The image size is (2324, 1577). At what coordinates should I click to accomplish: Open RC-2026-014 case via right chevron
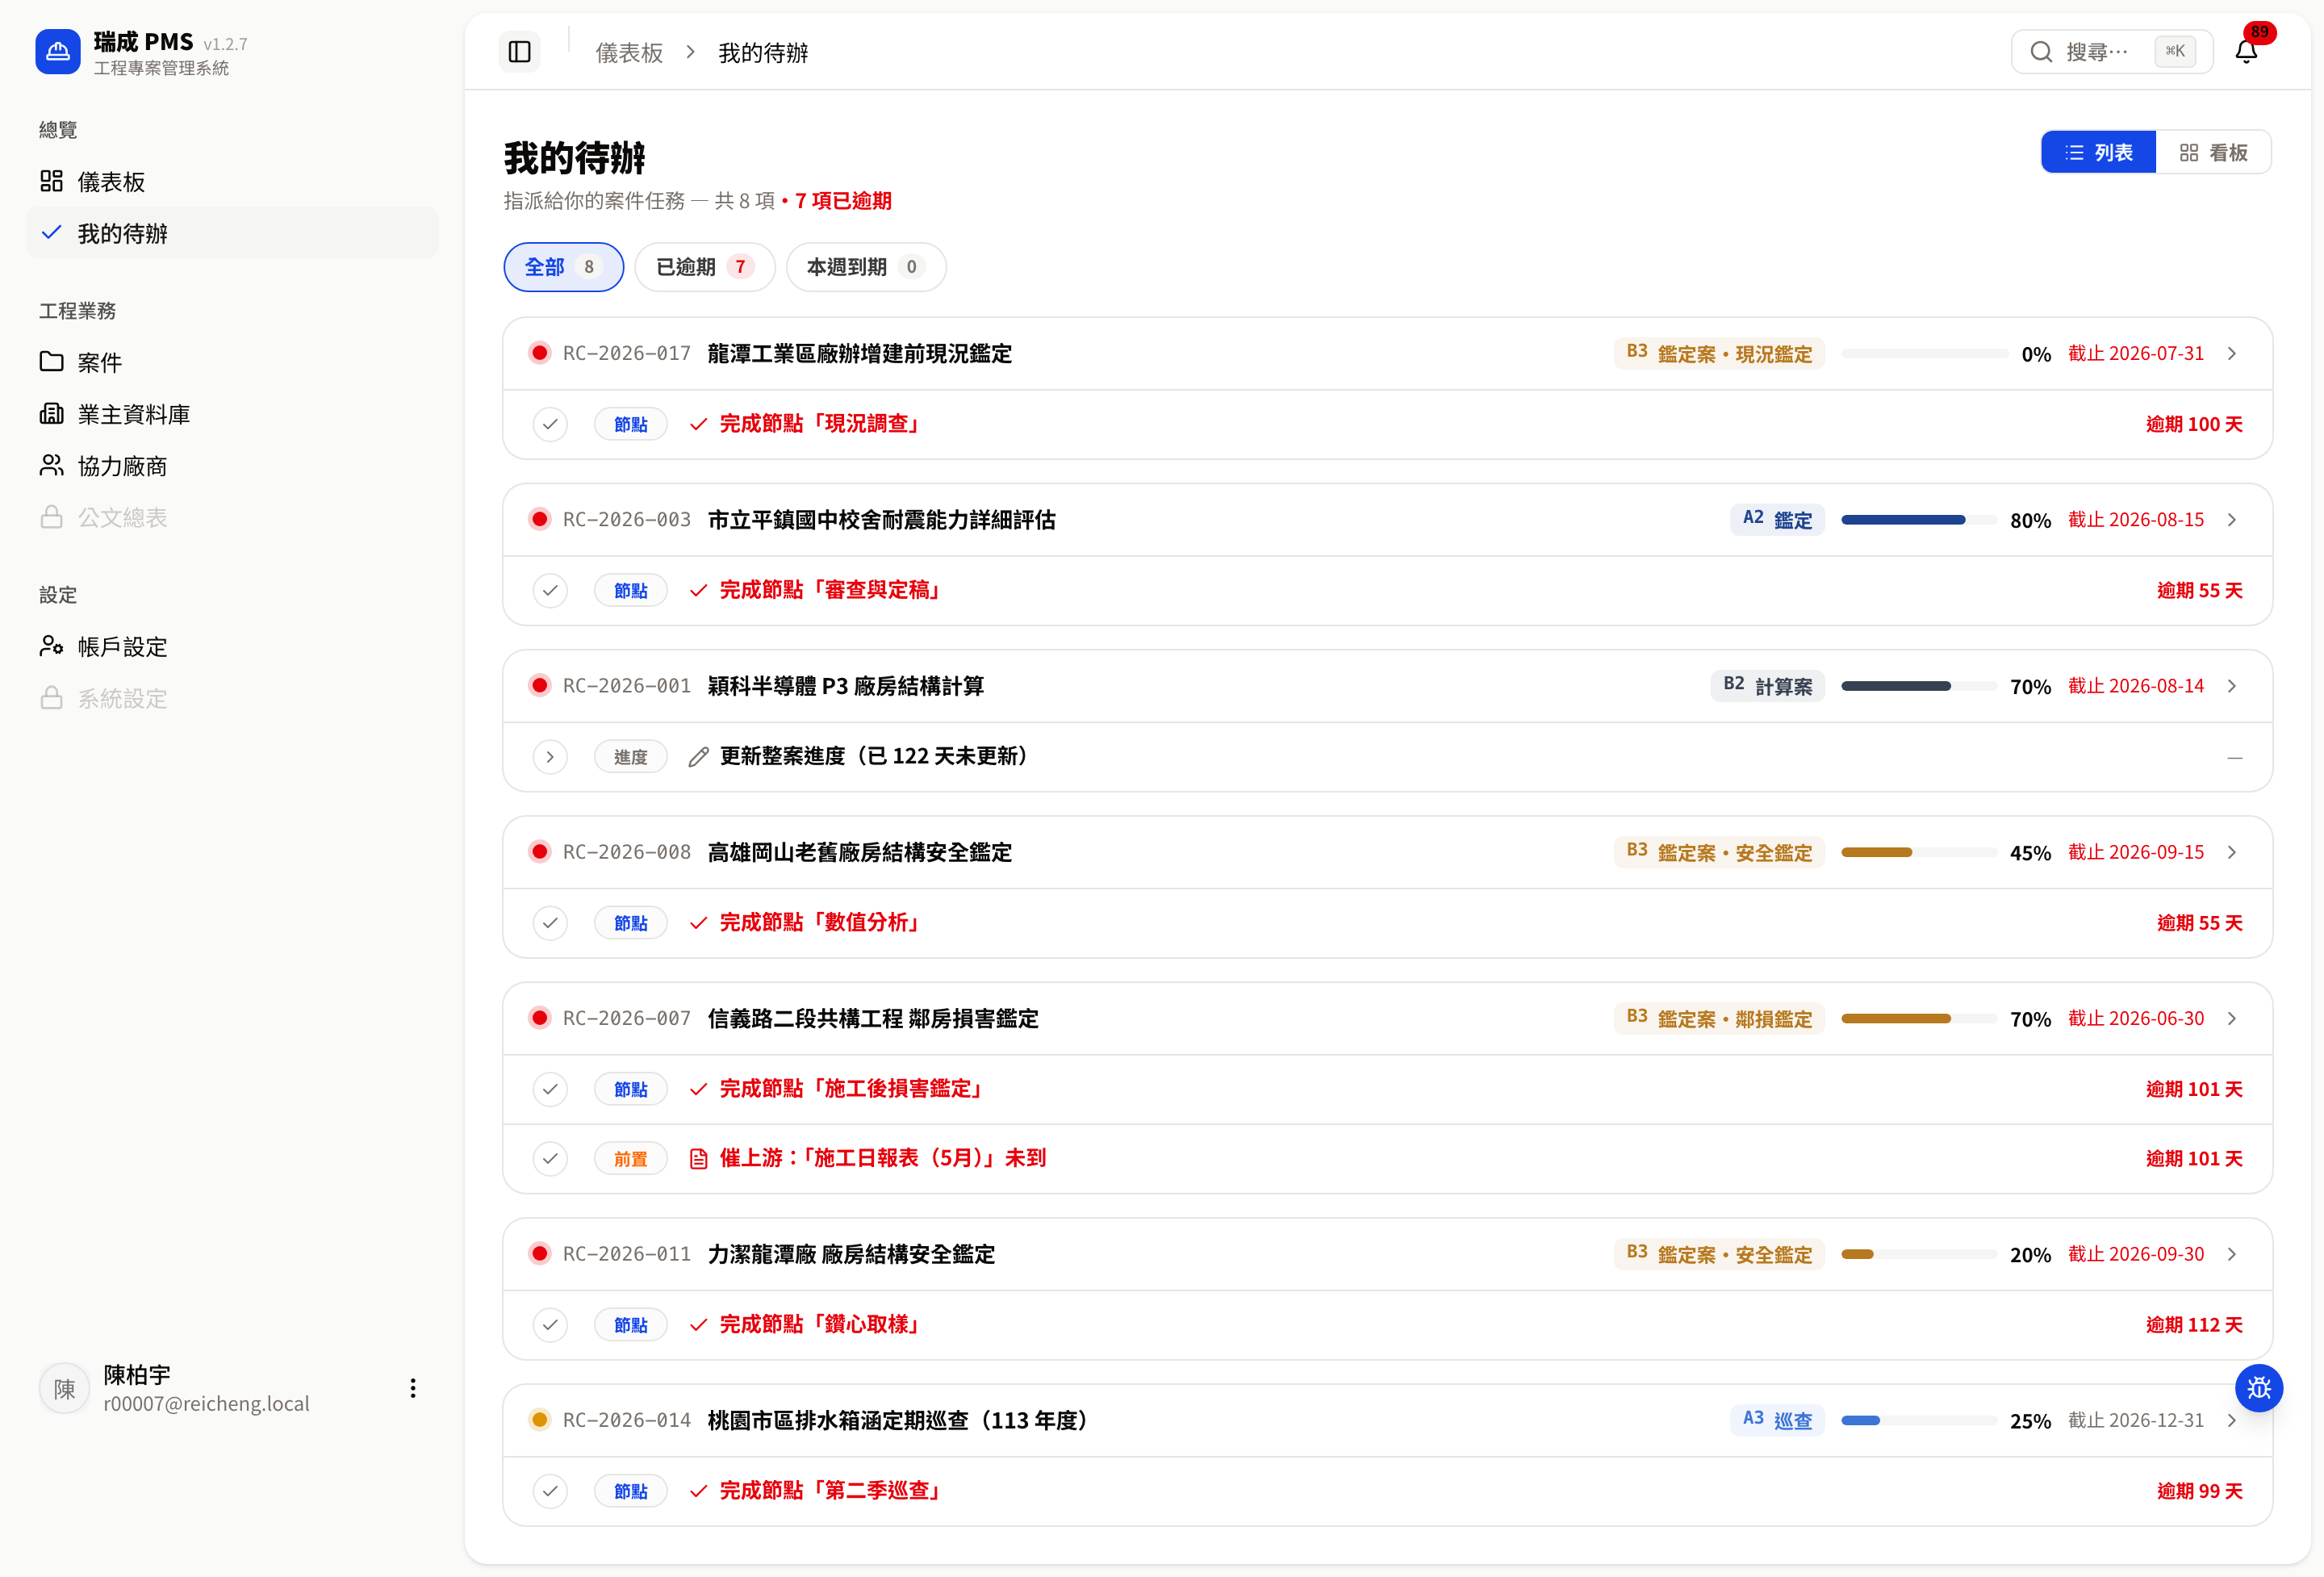pos(2232,1420)
